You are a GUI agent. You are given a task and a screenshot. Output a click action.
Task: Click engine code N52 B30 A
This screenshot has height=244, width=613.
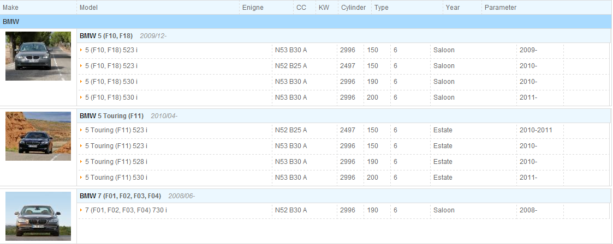pyautogui.click(x=291, y=210)
